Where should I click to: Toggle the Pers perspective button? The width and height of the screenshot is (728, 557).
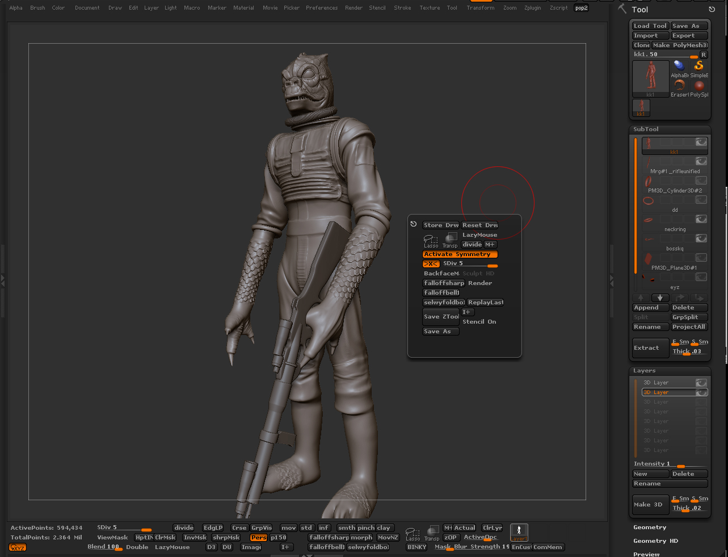(258, 538)
